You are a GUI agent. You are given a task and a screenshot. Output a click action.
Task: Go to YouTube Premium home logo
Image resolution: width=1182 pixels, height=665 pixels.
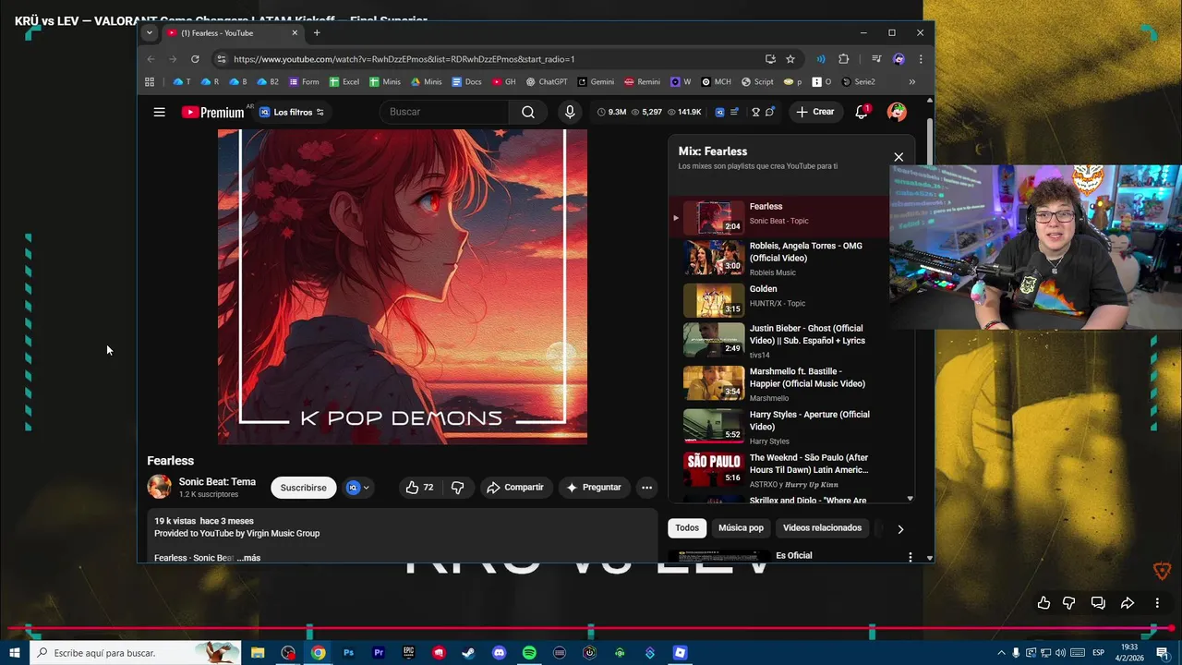(212, 112)
